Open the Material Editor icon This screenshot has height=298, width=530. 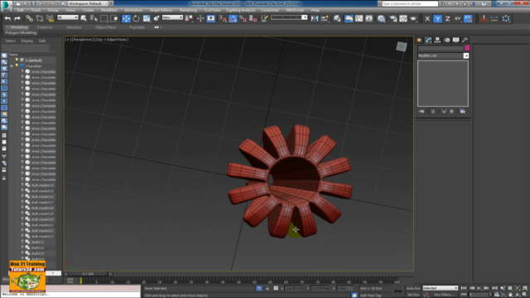[381, 18]
